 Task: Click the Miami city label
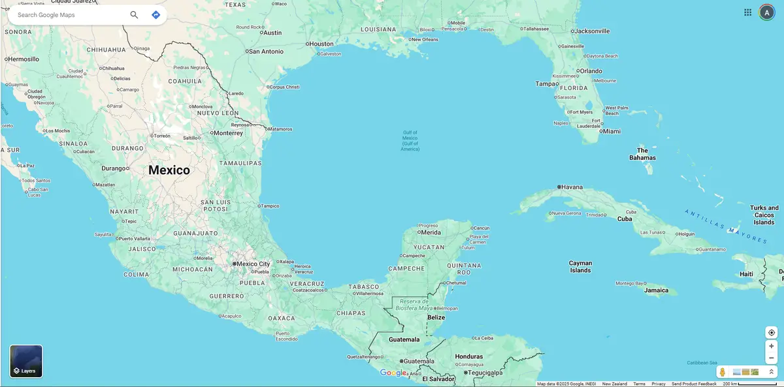pos(612,131)
